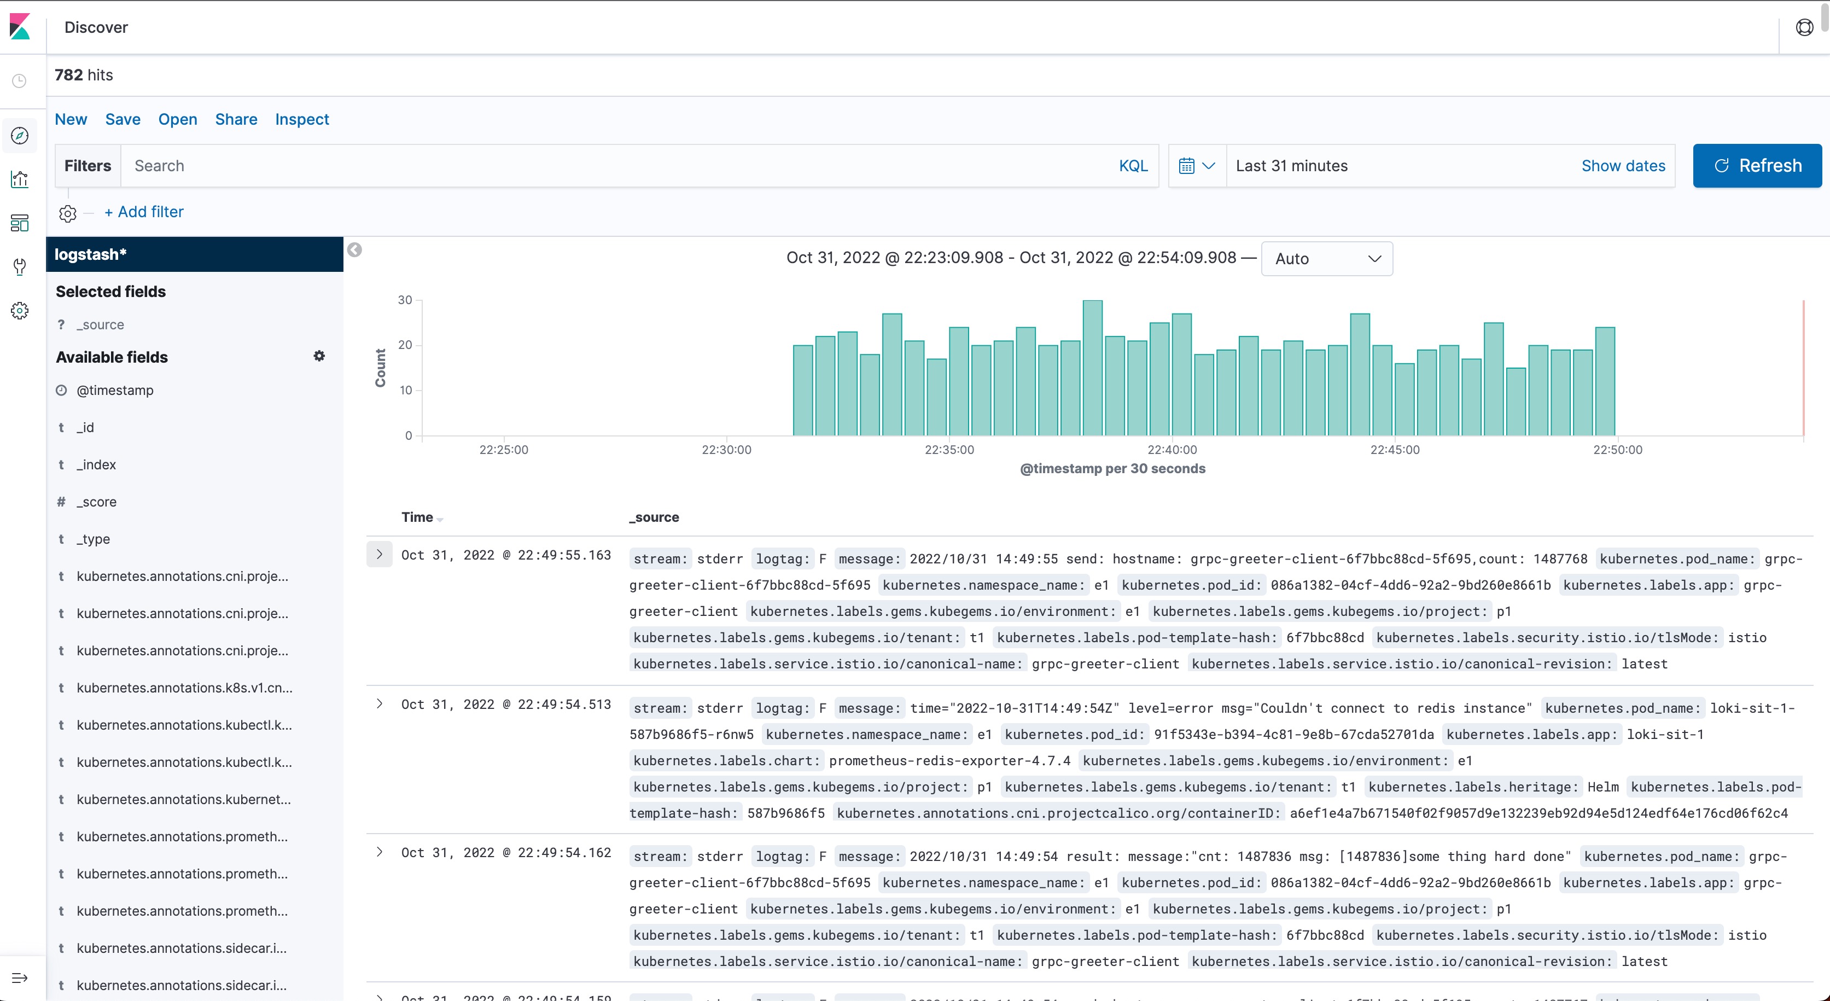The width and height of the screenshot is (1830, 1001).
Task: Click Open in the top menu
Action: [178, 119]
